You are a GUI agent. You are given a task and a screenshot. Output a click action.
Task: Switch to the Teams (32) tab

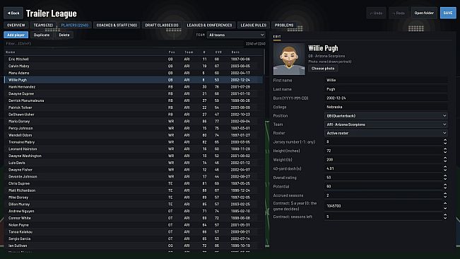[x=43, y=25]
